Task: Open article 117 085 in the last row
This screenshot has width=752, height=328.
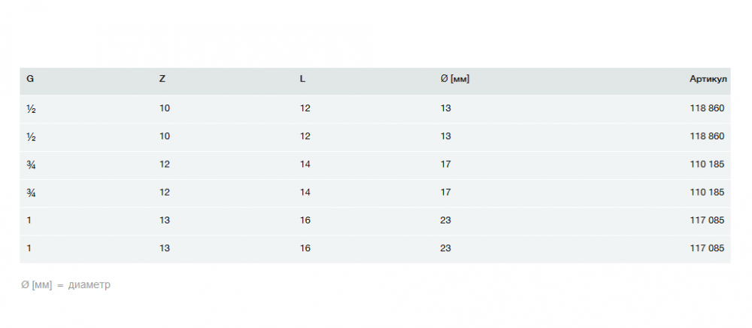Action: pyautogui.click(x=707, y=248)
